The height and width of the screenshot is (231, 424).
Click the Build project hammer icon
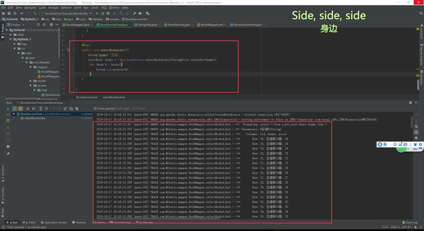(x=36, y=14)
